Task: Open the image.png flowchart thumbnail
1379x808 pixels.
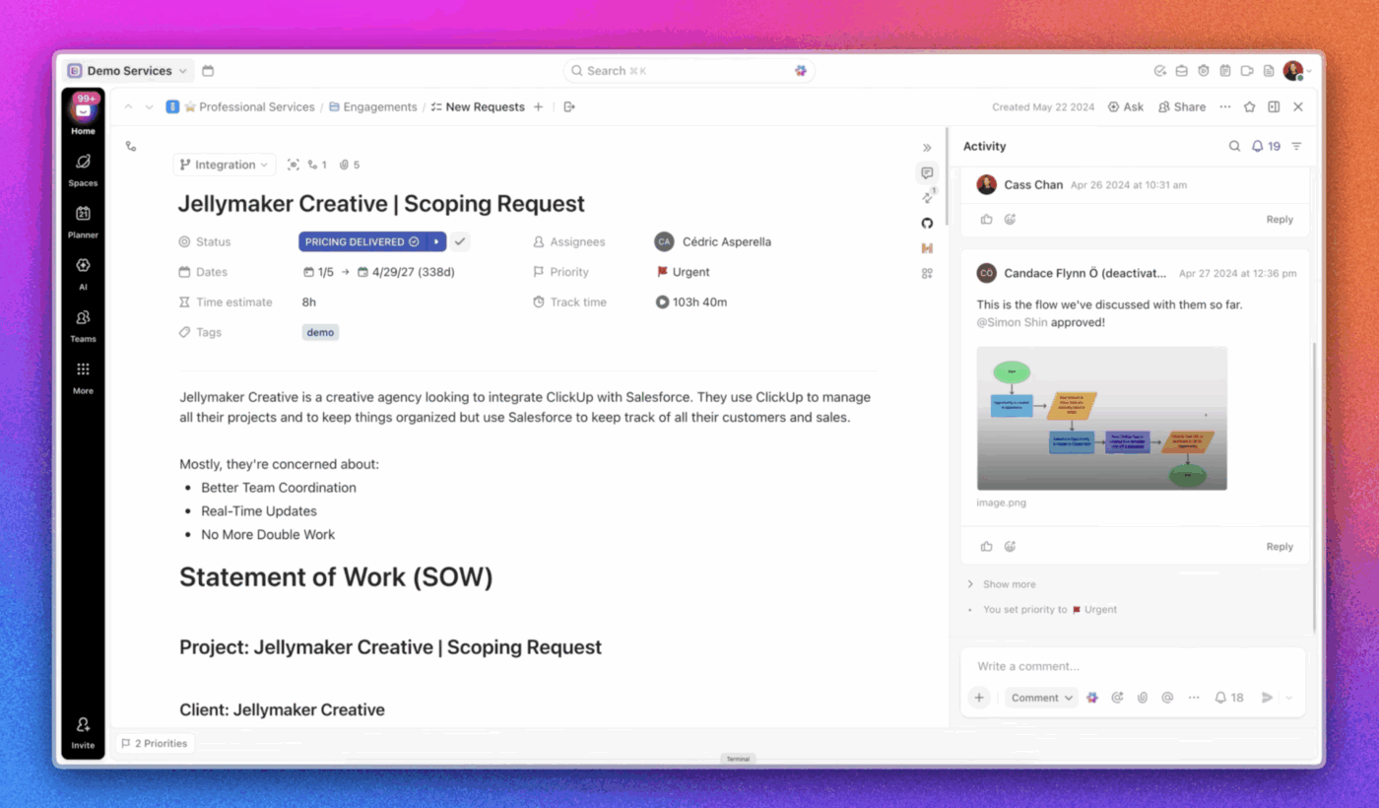Action: point(1102,418)
